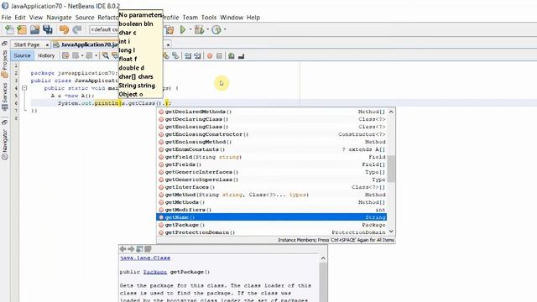Click the Clean and Build hammer icon
537x302 pixels.
click(169, 30)
